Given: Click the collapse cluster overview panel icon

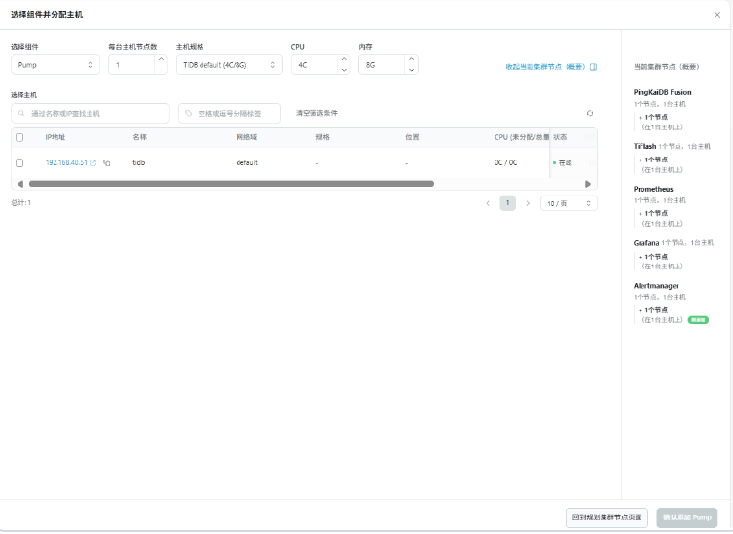Looking at the screenshot, I should (x=593, y=67).
